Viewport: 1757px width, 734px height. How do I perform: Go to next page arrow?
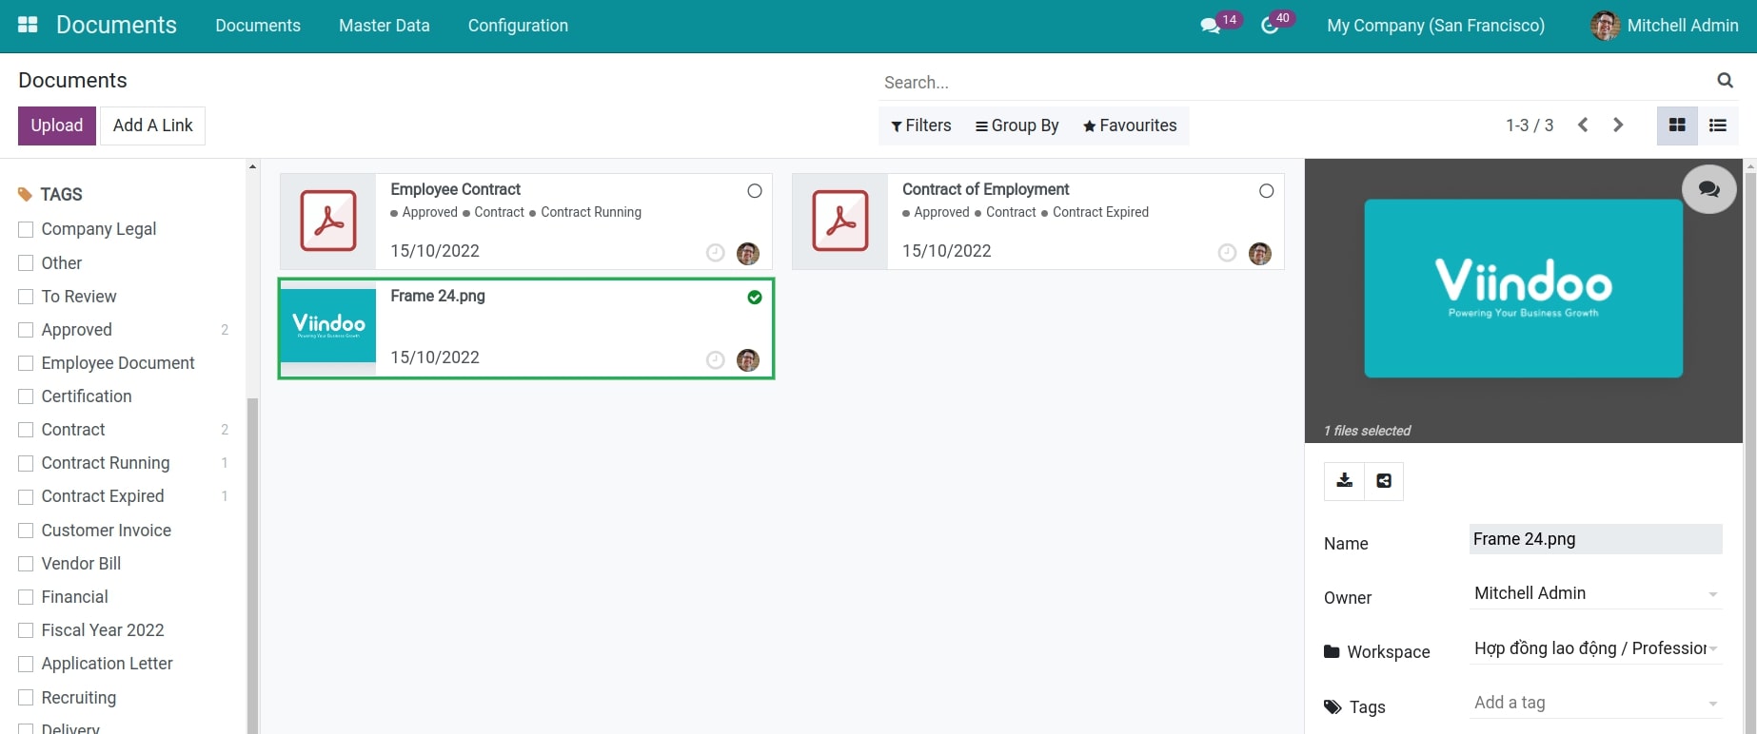point(1618,126)
